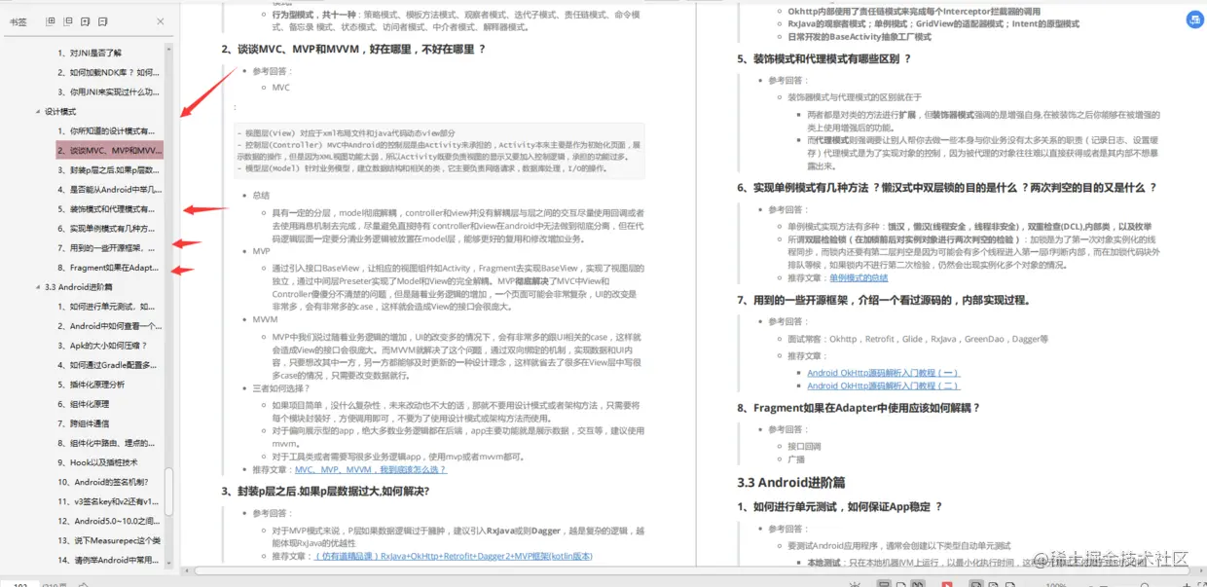1207x587 pixels.
Task: Open link Android OkHttp源码解析入门教程（二）
Action: pos(884,385)
